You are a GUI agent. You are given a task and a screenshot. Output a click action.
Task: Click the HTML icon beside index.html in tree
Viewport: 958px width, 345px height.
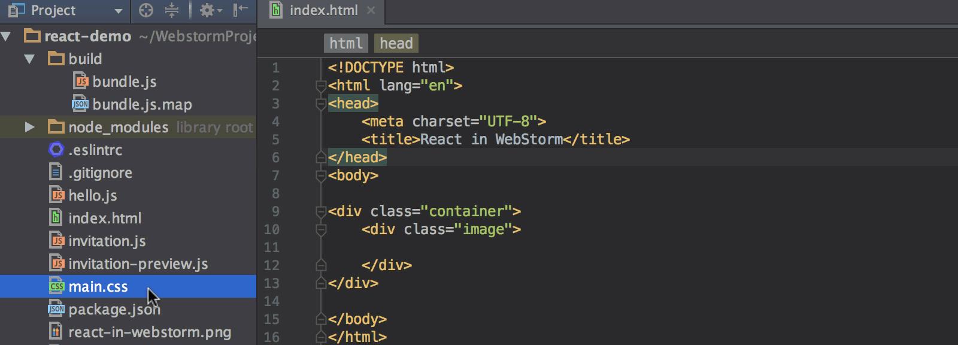(x=56, y=217)
